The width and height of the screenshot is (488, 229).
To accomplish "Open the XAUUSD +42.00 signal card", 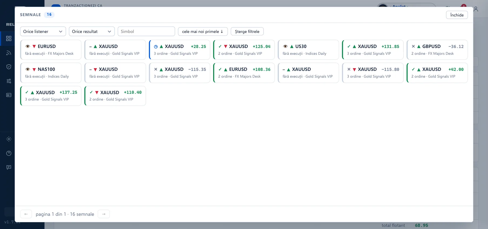I will (437, 73).
